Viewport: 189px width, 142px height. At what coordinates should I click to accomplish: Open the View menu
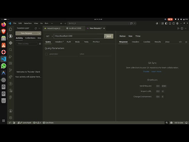coord(36,23)
